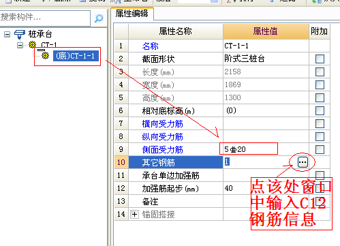Click the 加强筋起步(mm) property label
Viewport: 340px width, 246px height.
click(x=170, y=189)
